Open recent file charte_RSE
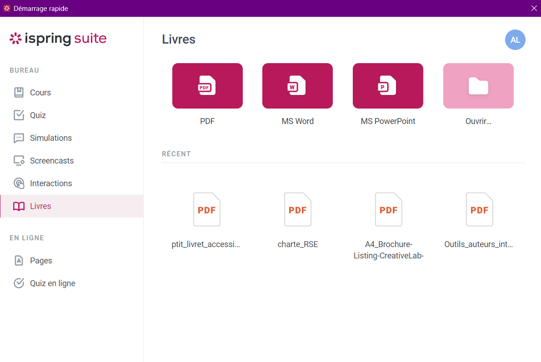This screenshot has width=541, height=362. pos(298,209)
